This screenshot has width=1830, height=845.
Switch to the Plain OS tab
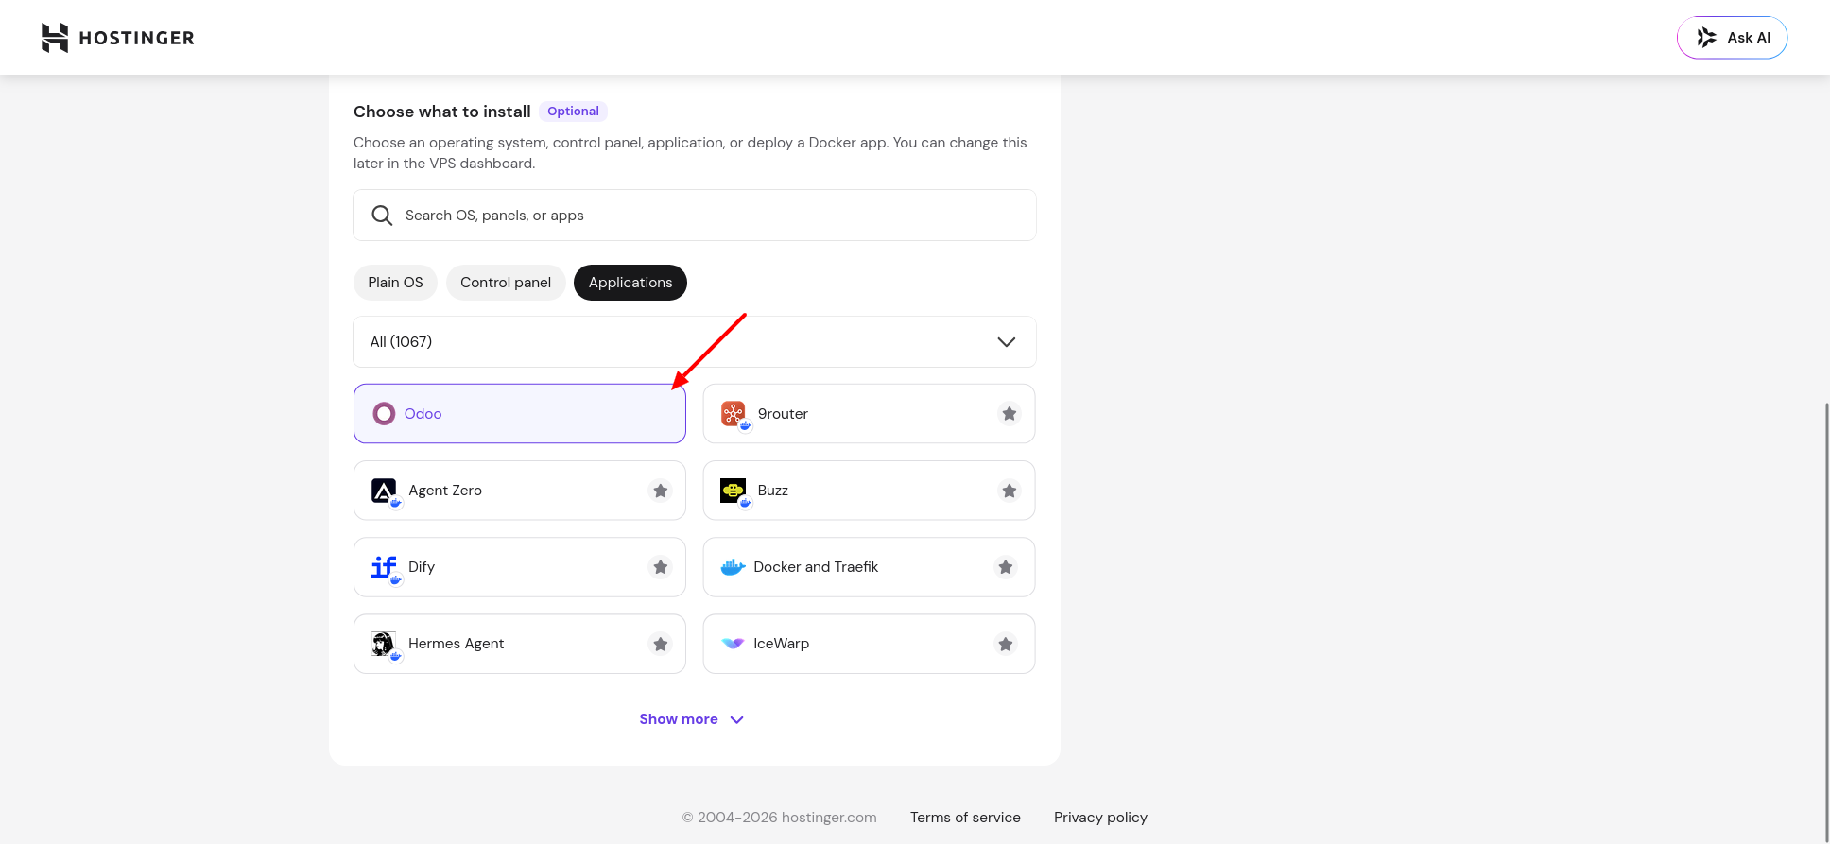[395, 283]
